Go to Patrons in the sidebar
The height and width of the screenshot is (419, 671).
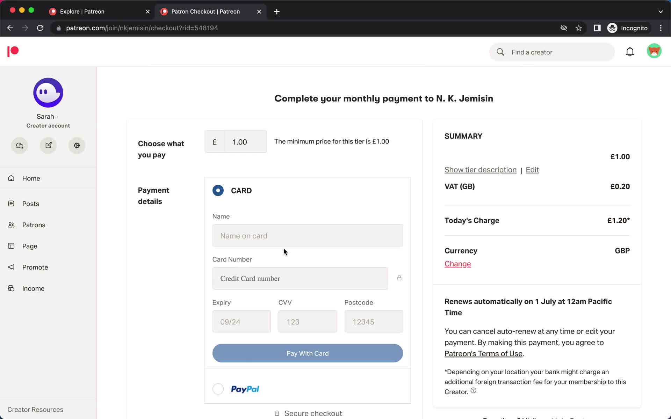coord(48,225)
